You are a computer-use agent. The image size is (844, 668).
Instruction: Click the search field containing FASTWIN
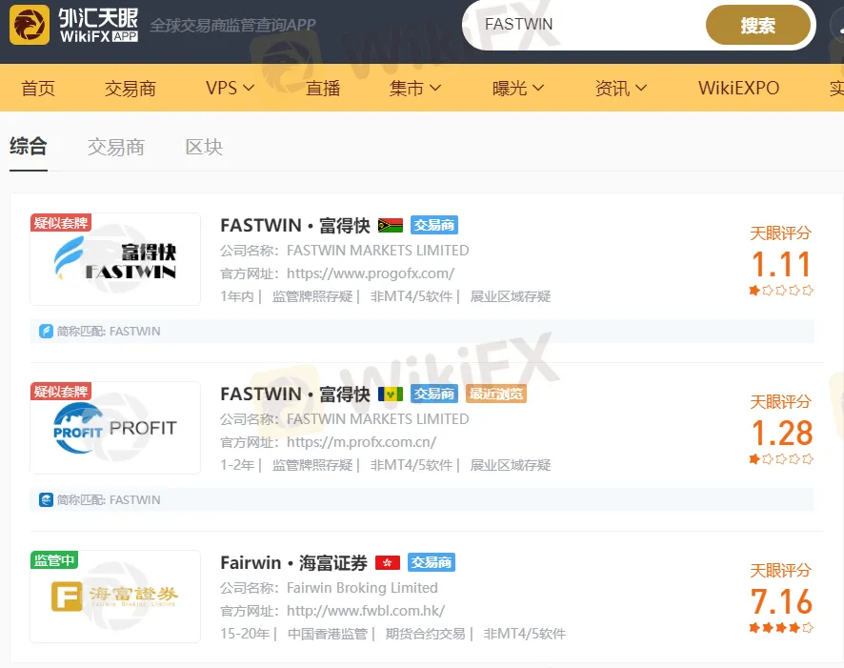(584, 24)
